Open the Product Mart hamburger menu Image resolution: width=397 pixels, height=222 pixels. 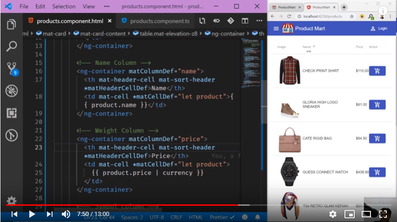tap(276, 29)
